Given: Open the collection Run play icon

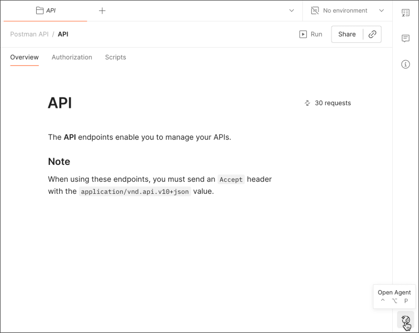Looking at the screenshot, I should click(304, 34).
